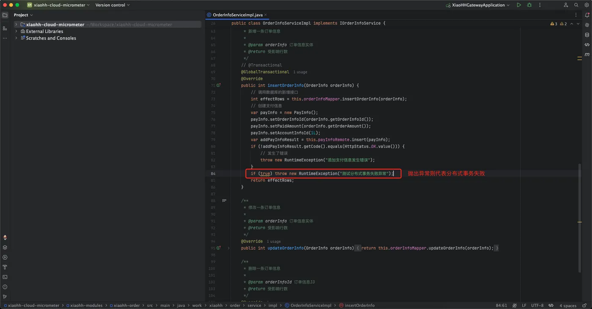This screenshot has height=309, width=592.
Task: Click the 3 warnings indicator
Action: pos(554,24)
